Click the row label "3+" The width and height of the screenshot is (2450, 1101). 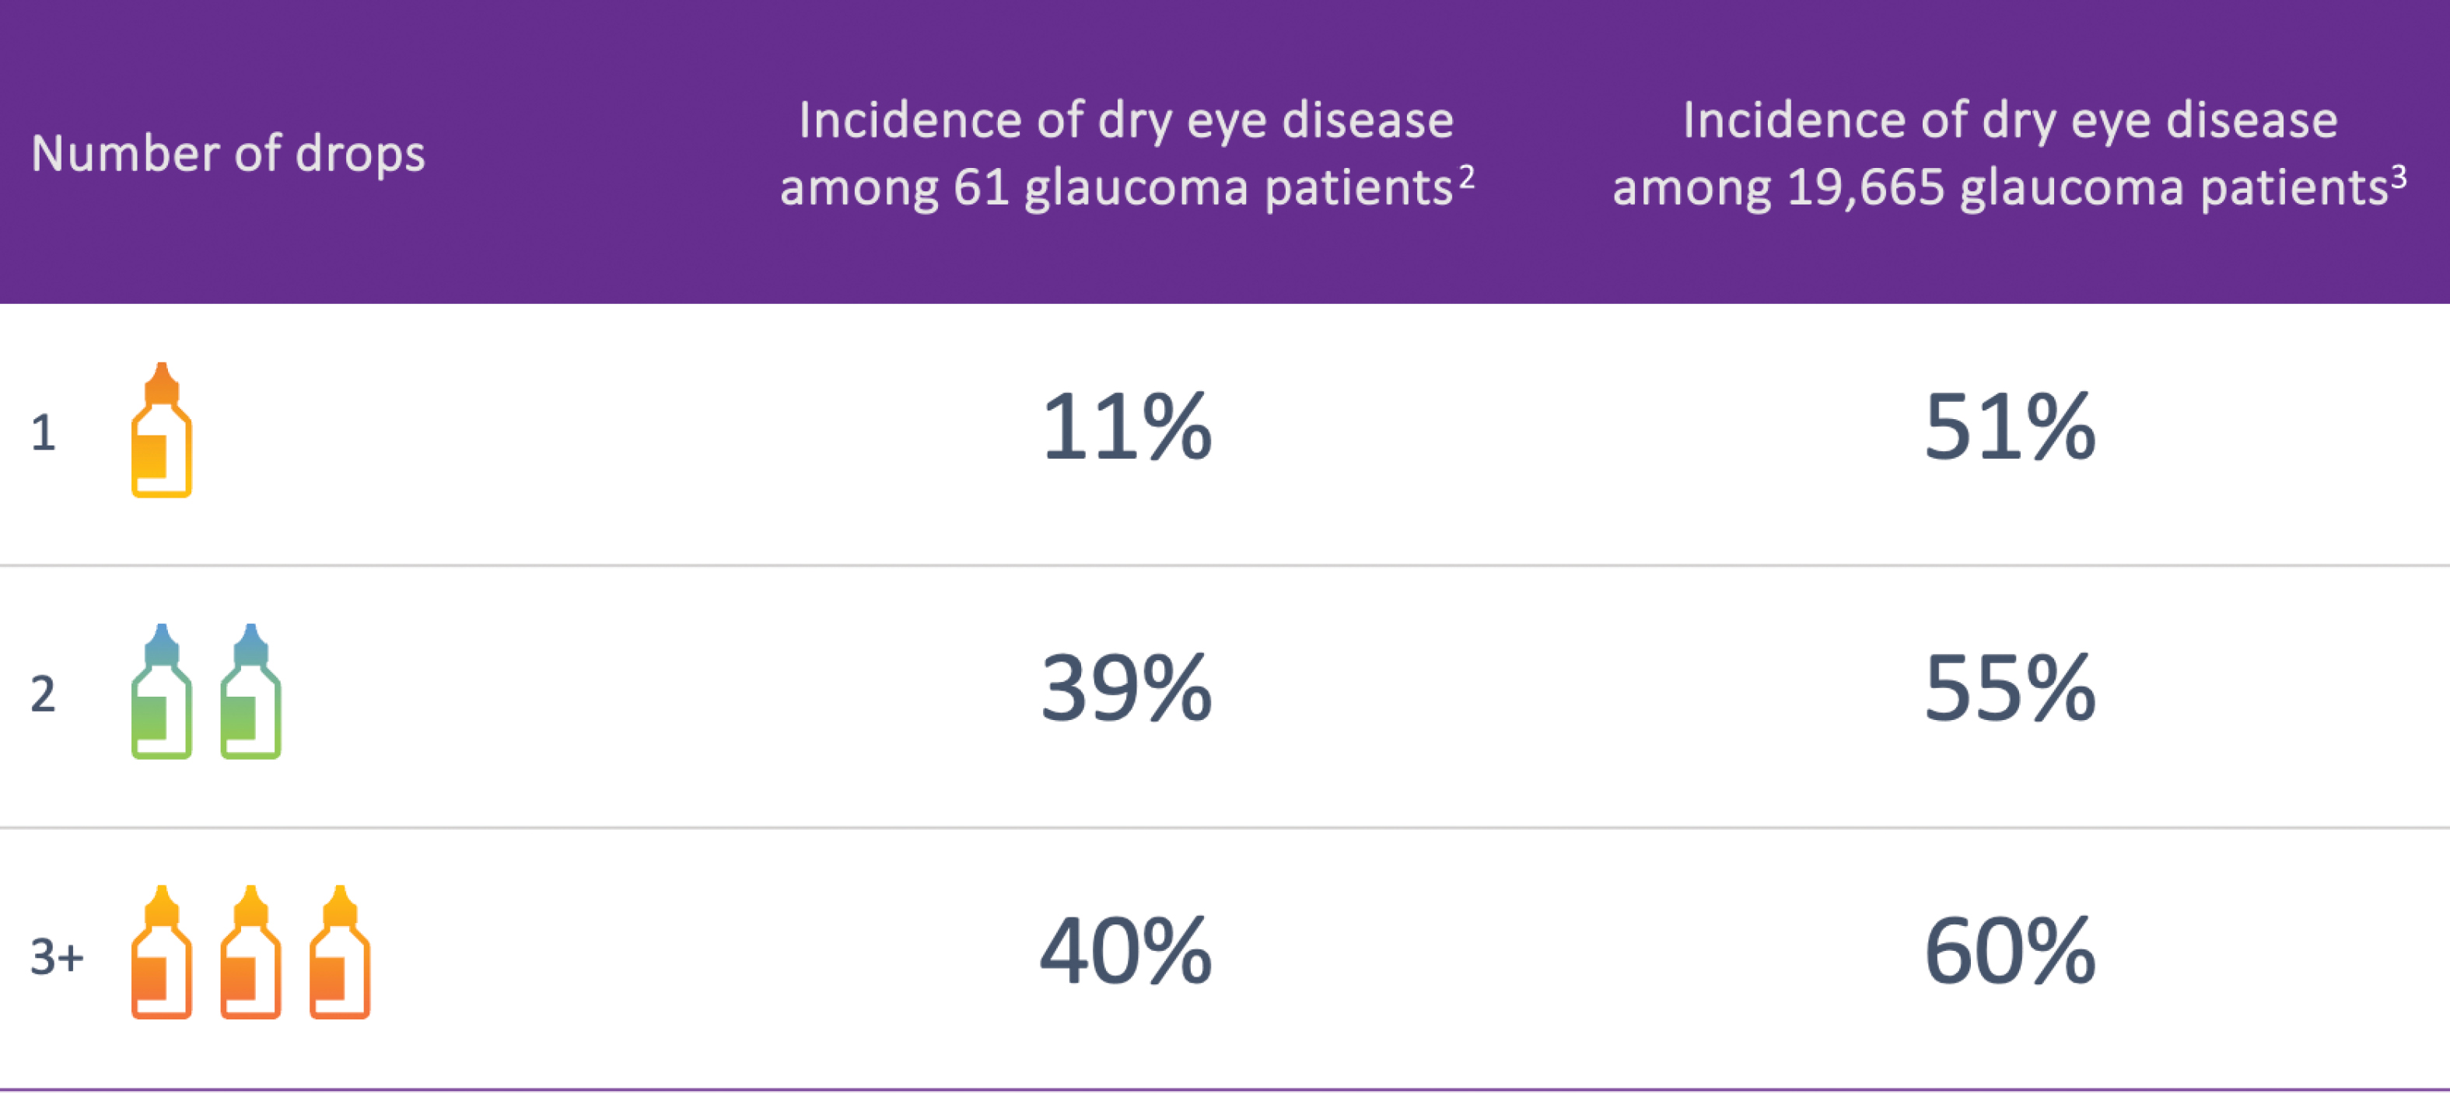pos(56,956)
